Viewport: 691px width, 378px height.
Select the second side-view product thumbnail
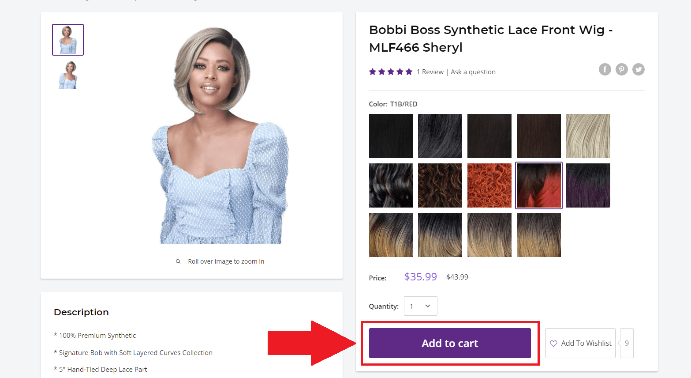point(68,75)
